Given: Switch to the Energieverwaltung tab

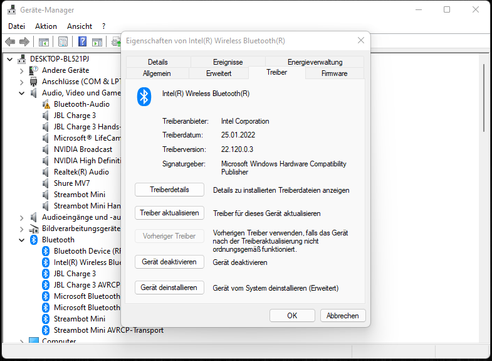Looking at the screenshot, I should (315, 62).
